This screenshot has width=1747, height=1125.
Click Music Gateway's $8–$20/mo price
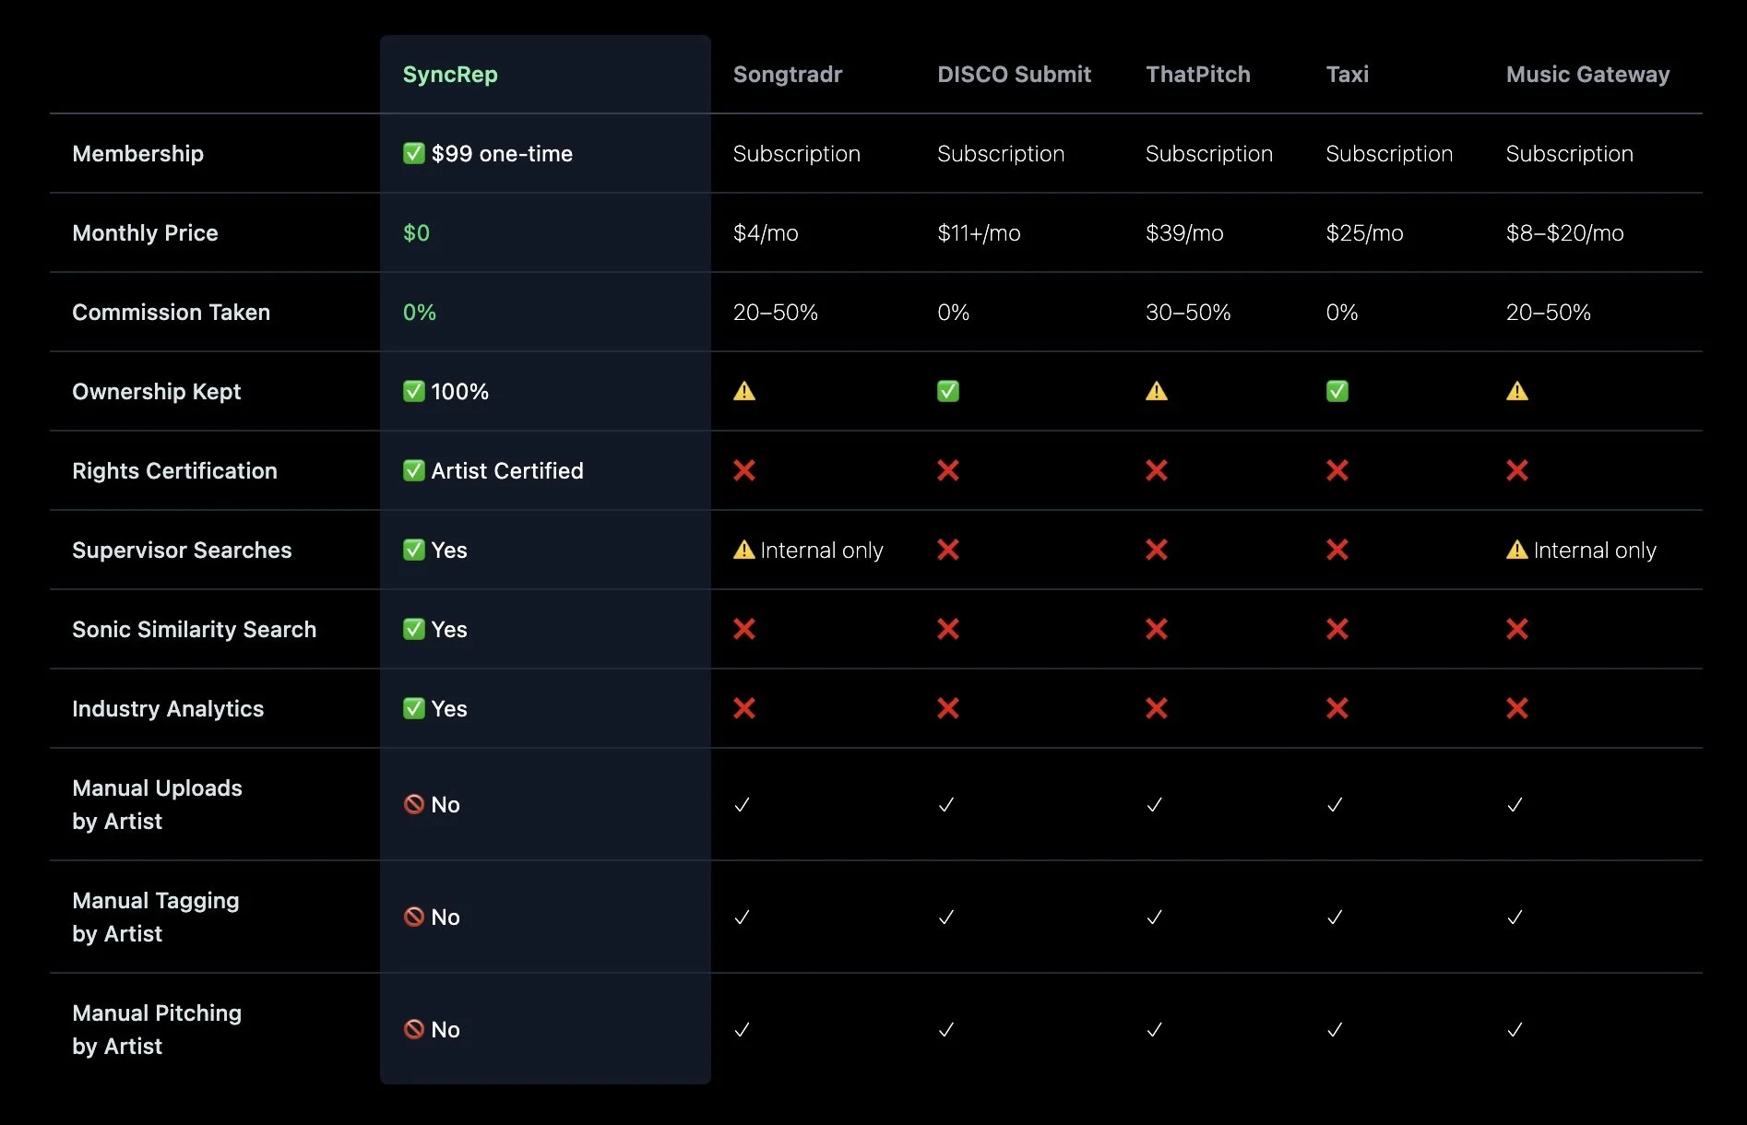(1564, 233)
